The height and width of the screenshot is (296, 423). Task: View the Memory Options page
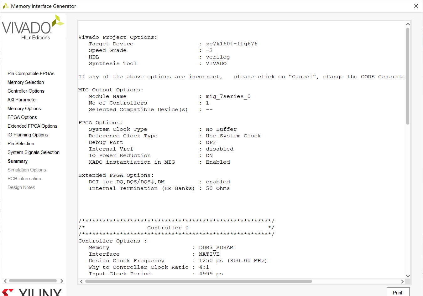point(24,108)
